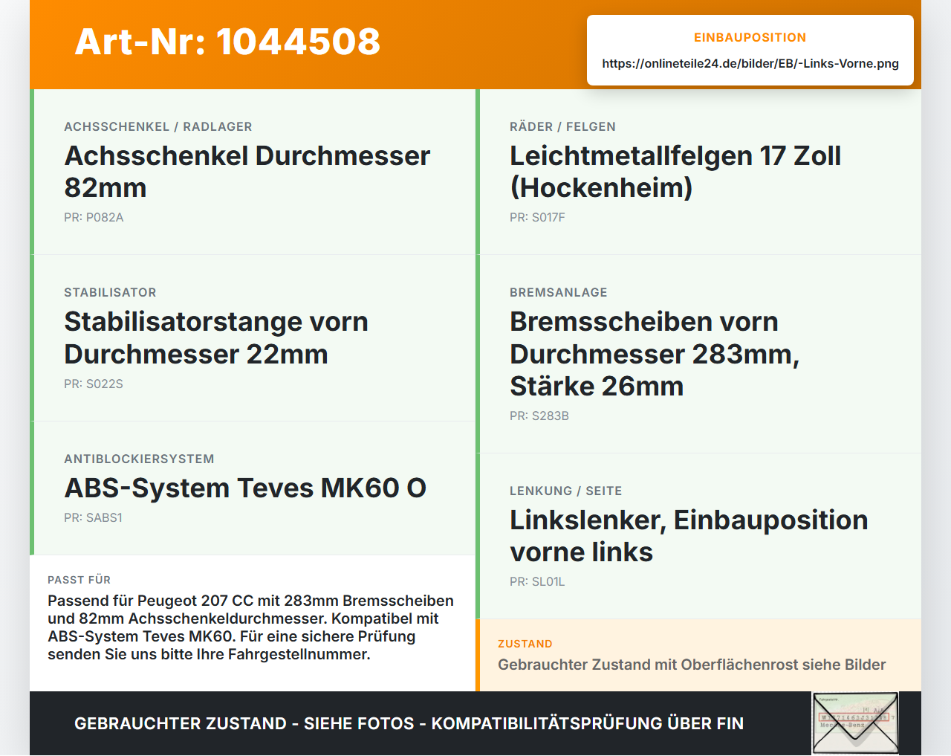Click the PR: SL01L code

537,581
